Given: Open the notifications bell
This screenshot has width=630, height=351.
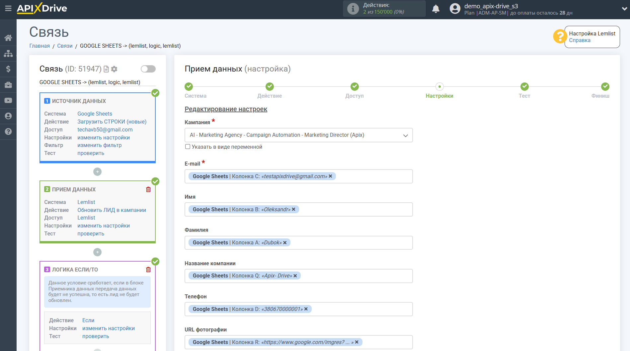Looking at the screenshot, I should click(436, 9).
